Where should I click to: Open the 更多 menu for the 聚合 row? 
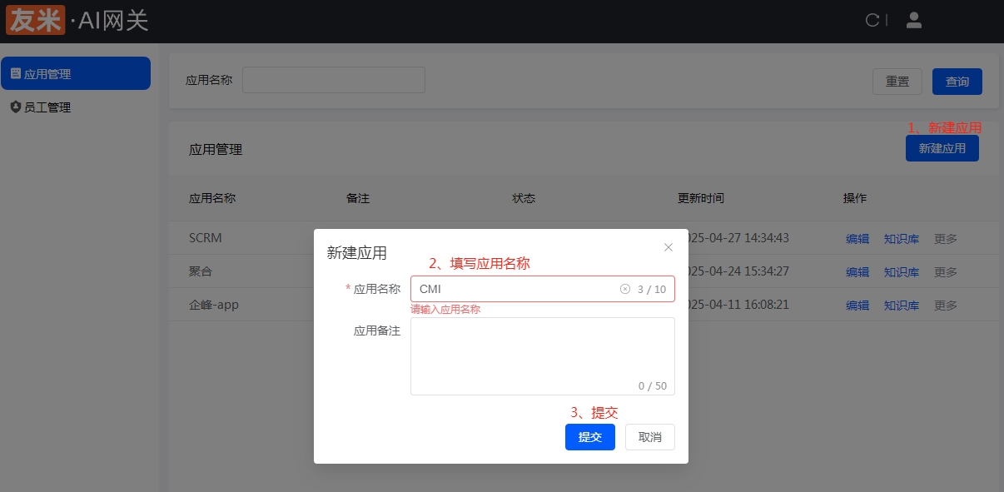point(945,271)
